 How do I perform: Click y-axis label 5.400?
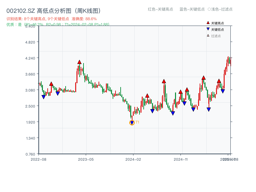[30, 26]
